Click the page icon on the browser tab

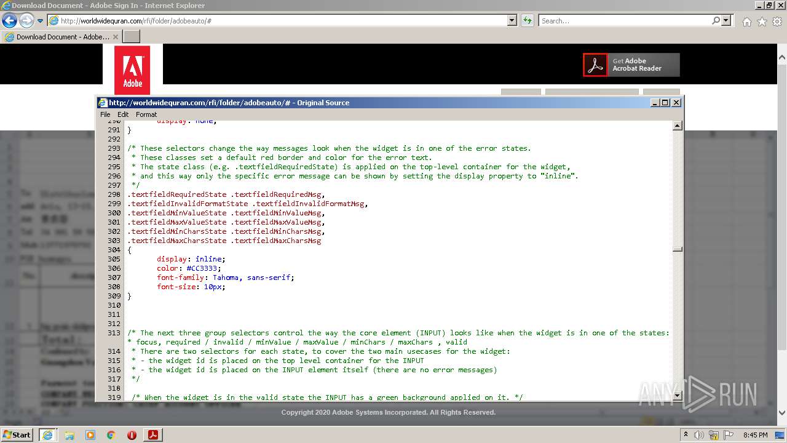point(9,37)
